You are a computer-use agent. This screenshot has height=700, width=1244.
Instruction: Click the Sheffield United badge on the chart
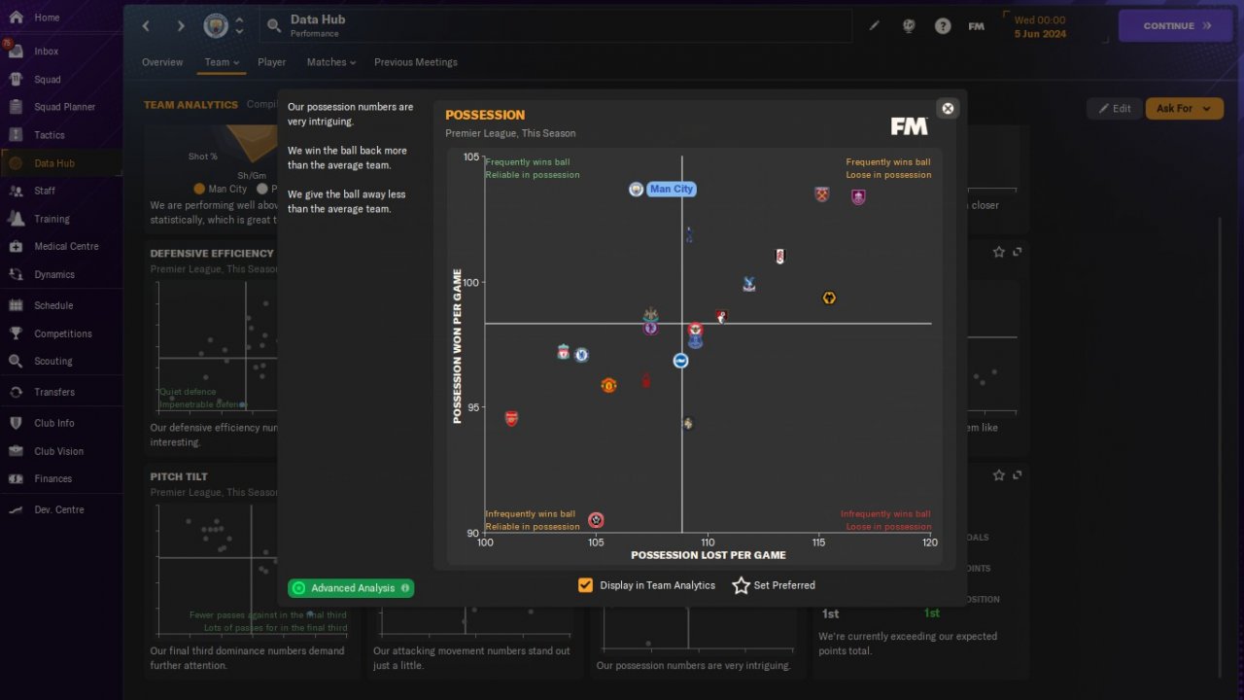point(596,520)
